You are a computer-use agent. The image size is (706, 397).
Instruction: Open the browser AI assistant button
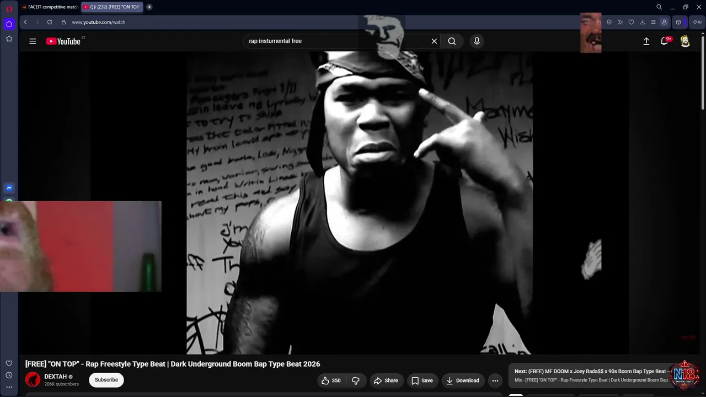pos(697,22)
